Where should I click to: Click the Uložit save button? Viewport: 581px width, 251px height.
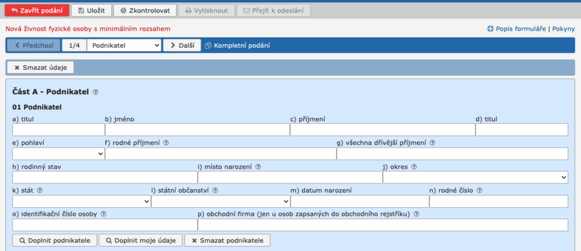coord(91,11)
